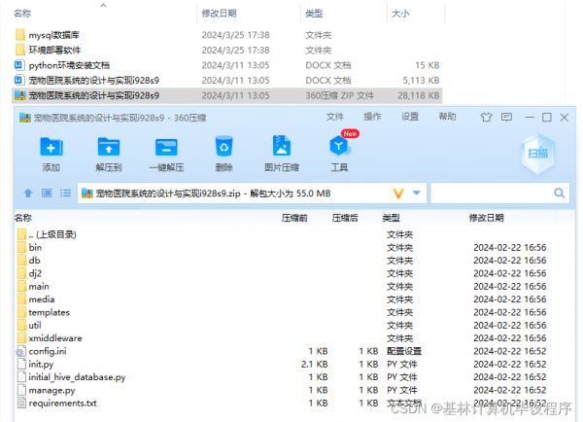Click the 一键解压 one-click extract icon
Viewport: 583px width, 422px height.
pos(166,147)
